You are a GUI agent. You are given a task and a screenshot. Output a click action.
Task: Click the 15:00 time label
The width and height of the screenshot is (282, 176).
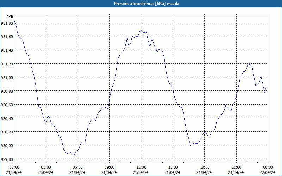[x=173, y=168]
